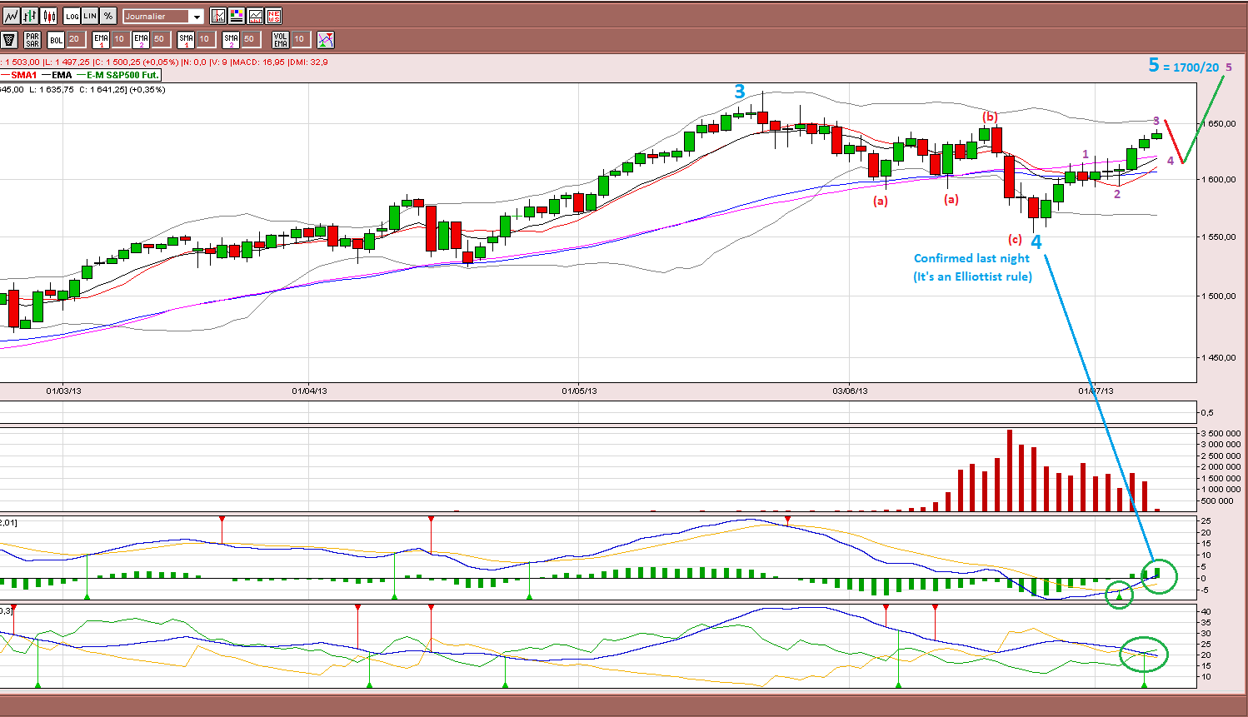The image size is (1248, 717).
Task: Click the VOL EMA period field
Action: pos(301,39)
